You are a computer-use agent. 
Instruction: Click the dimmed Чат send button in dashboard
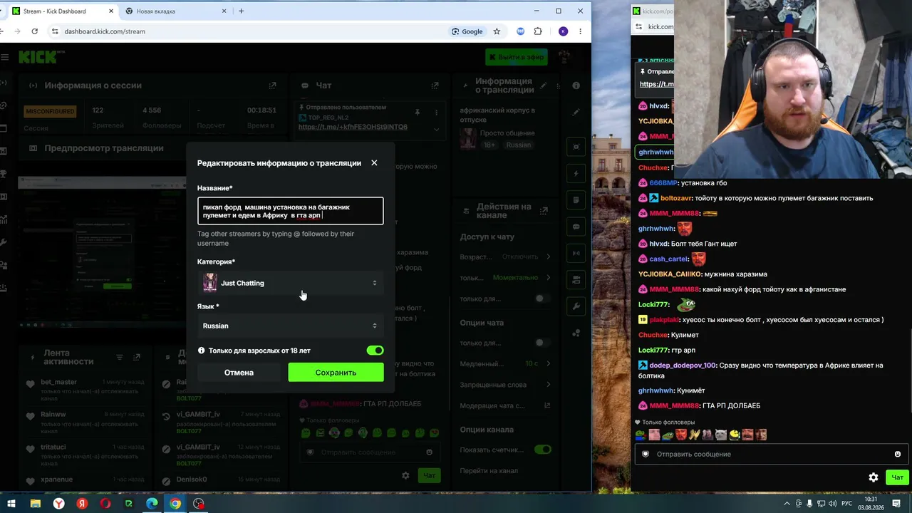(429, 475)
